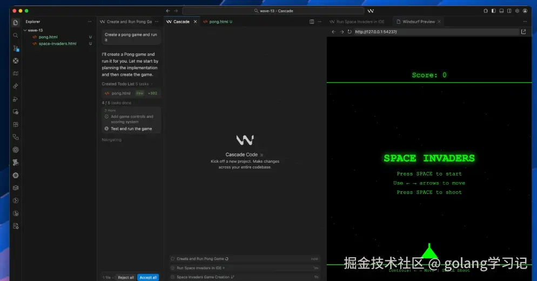Open space-invaders.html in the Explorer

[58, 44]
